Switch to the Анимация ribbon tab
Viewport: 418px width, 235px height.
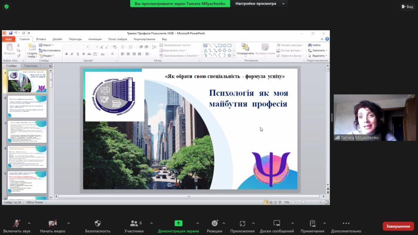[95, 39]
